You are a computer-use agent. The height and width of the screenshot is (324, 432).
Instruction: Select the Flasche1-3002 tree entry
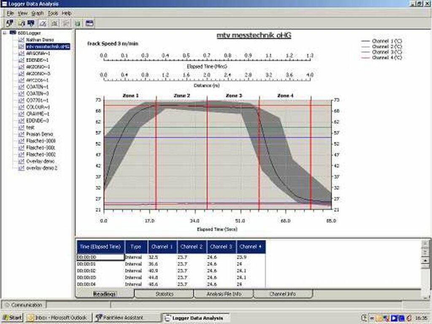pyautogui.click(x=41, y=154)
